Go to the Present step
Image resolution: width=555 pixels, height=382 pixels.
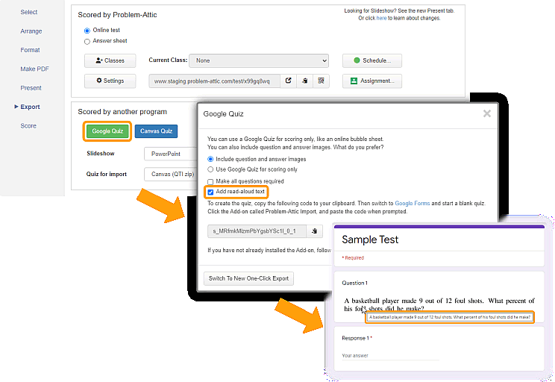31,88
